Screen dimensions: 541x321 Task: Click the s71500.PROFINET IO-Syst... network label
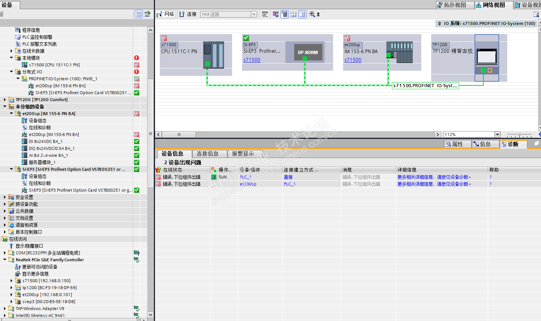[425, 85]
